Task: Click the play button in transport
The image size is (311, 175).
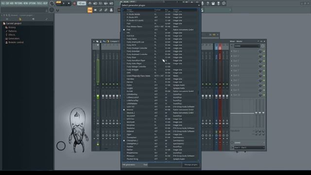Action: 64,3
